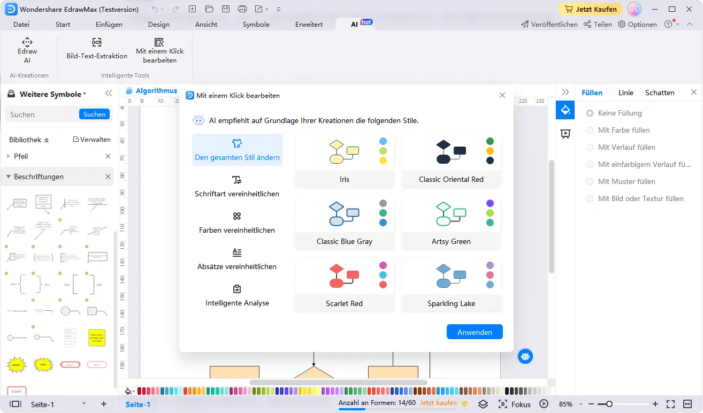Viewport: 703px width, 413px height.
Task: Open the Einfügen ribbon tab
Action: point(109,24)
